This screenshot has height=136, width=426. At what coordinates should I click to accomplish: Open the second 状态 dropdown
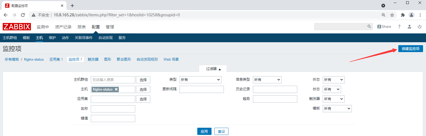tap(332, 89)
